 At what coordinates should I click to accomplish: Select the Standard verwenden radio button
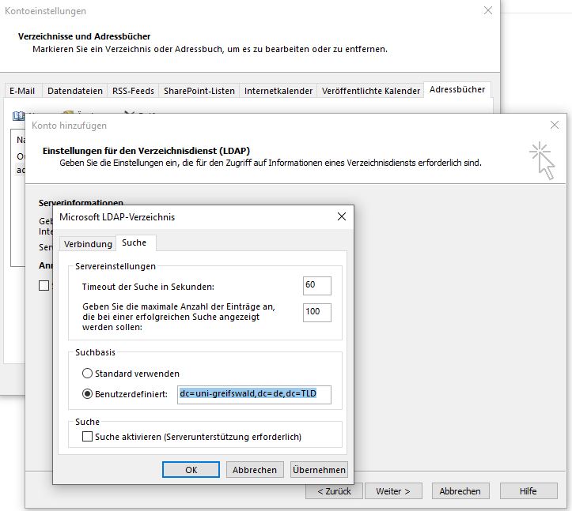[87, 373]
